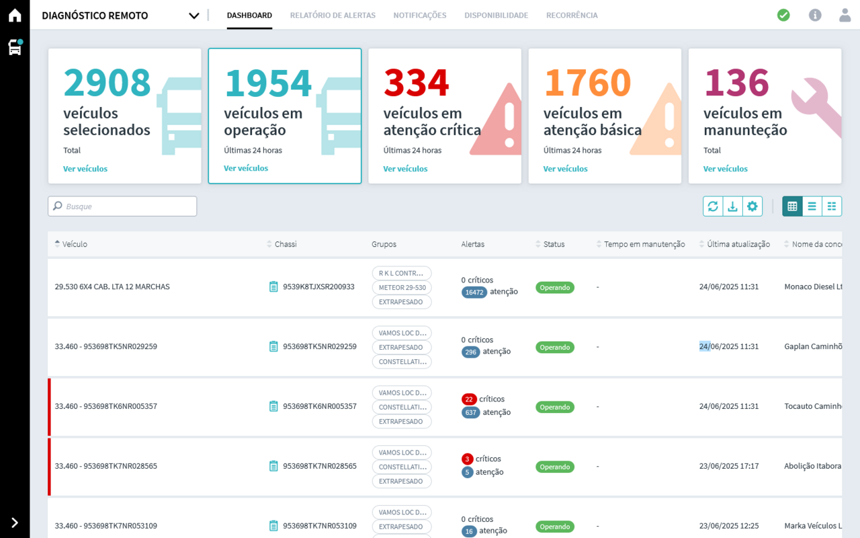
Task: Open the user profile icon
Action: coord(845,15)
